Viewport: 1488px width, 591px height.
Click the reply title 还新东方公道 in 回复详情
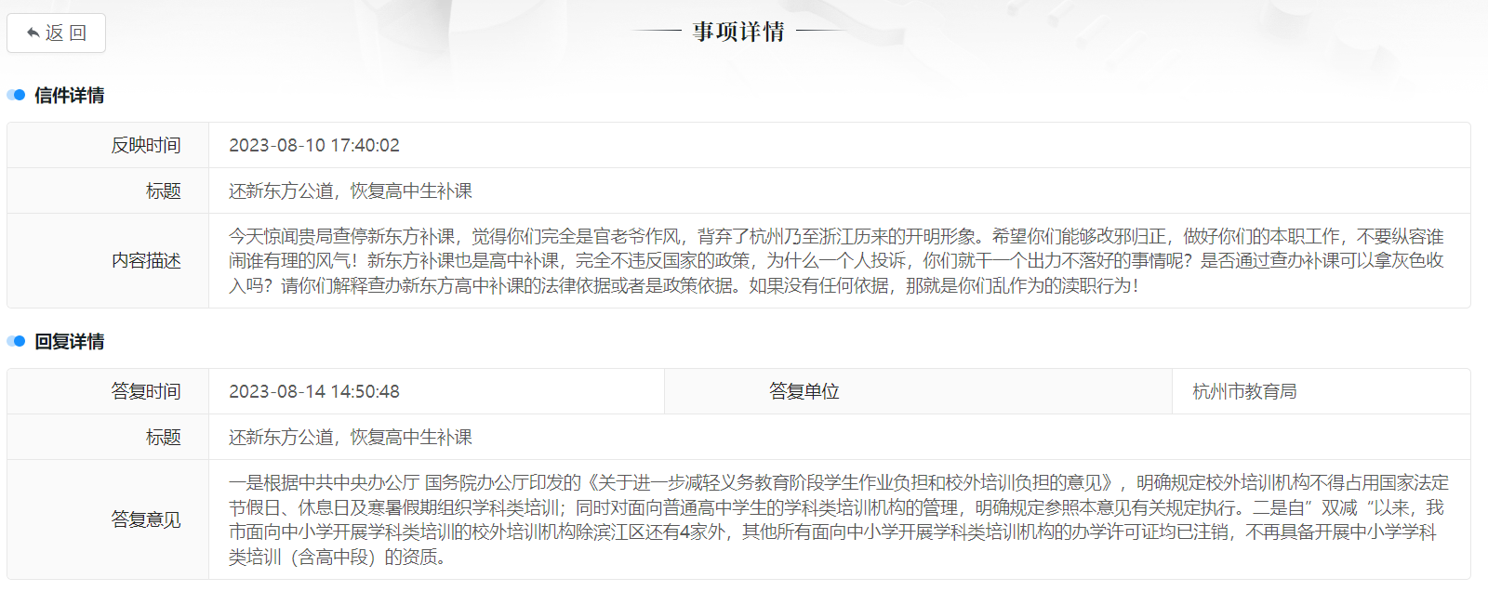pos(351,437)
